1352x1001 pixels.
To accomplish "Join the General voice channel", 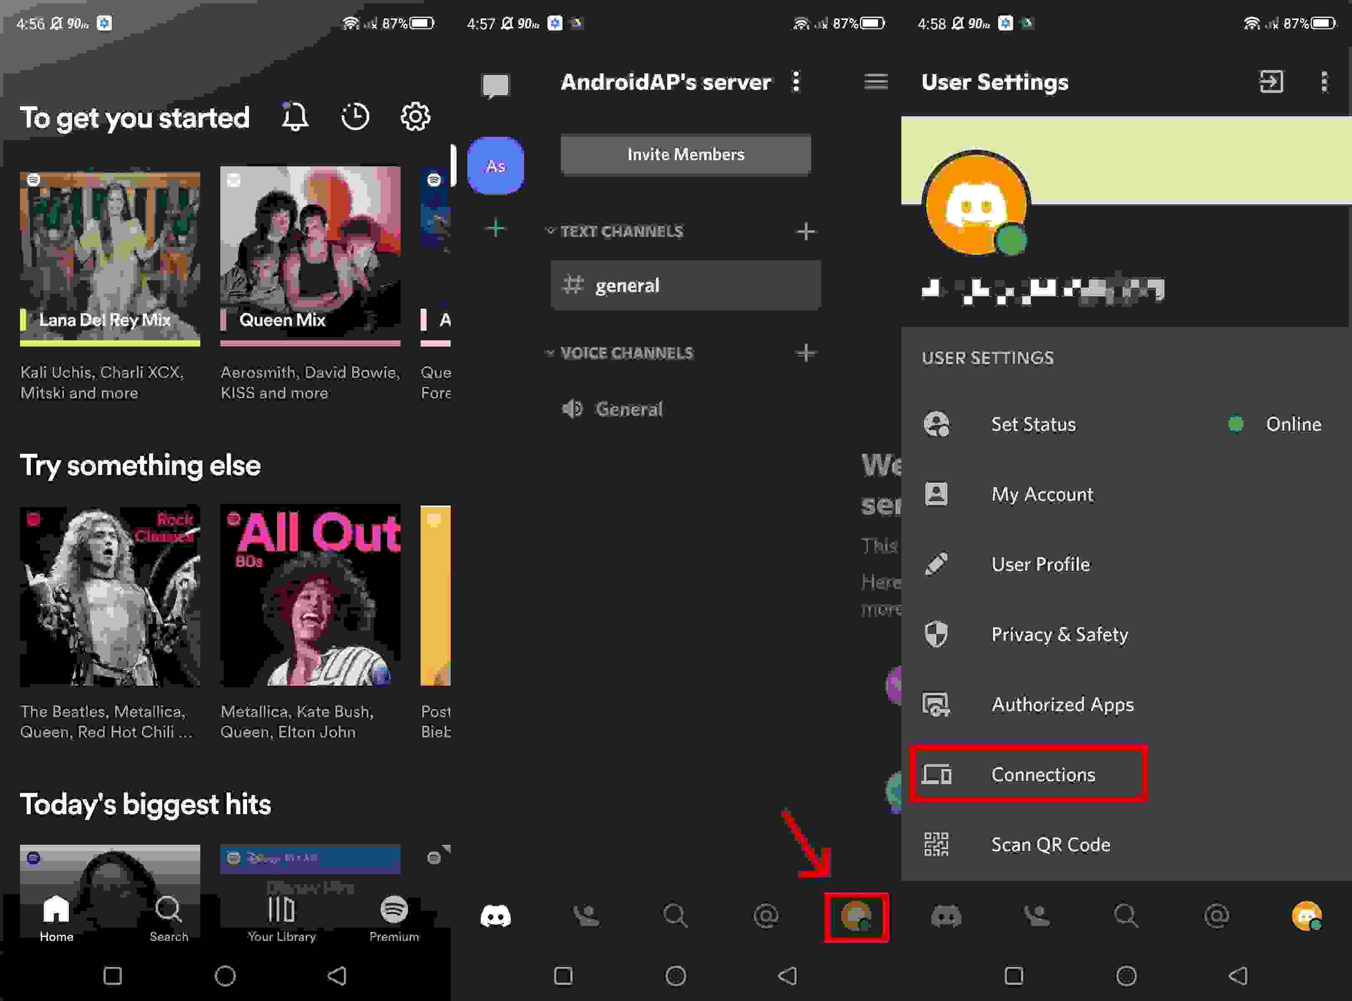I will pyautogui.click(x=612, y=409).
